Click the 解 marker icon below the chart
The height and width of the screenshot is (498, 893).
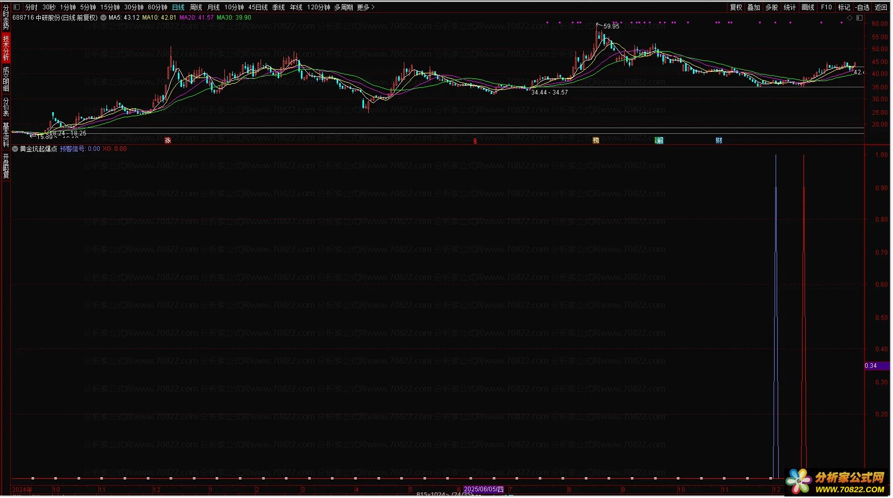pyautogui.click(x=659, y=141)
